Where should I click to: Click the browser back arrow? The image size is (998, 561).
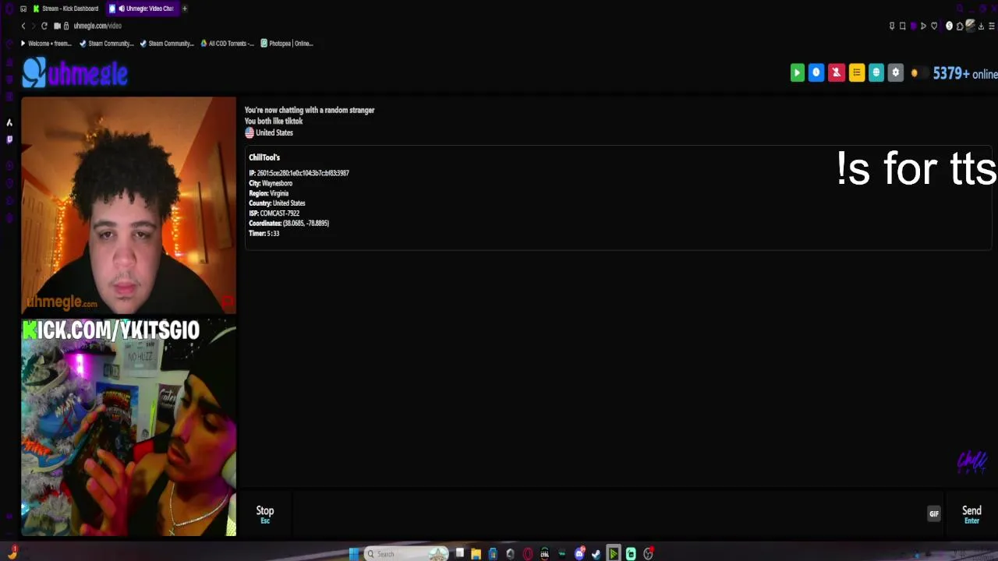pos(23,26)
